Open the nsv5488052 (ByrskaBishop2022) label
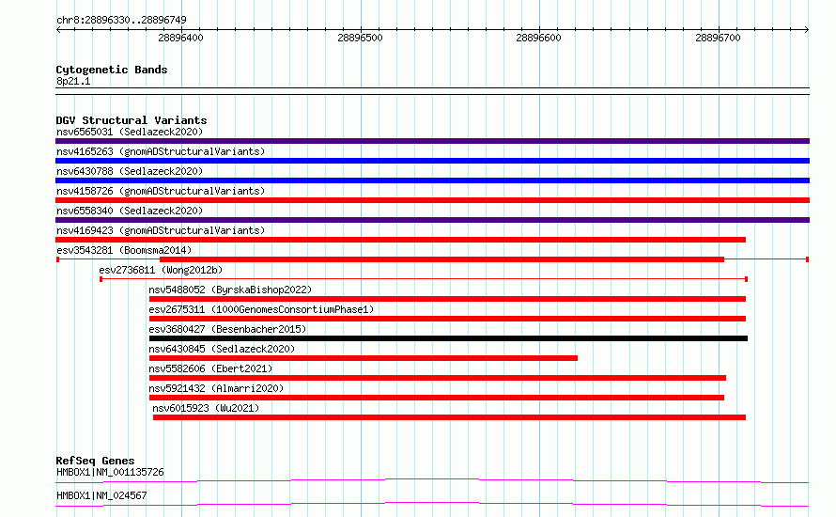 [x=230, y=290]
